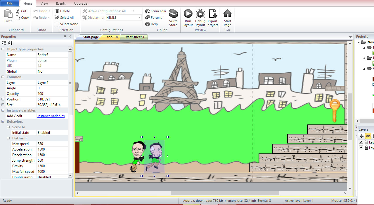Uncheck the first layer's visibility checkbox
The height and width of the screenshot is (205, 374).
[361, 142]
